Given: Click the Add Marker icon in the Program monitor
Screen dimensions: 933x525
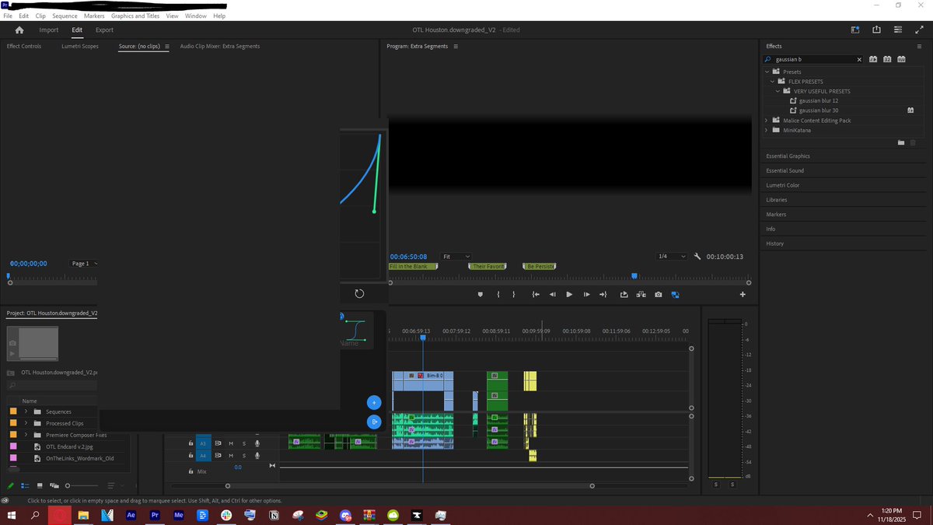Looking at the screenshot, I should [480, 295].
